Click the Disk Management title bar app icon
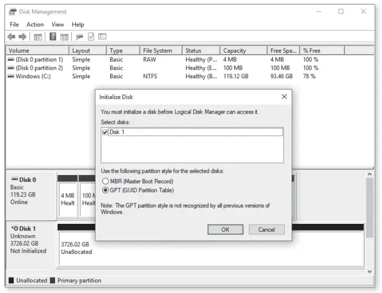 click(13, 11)
